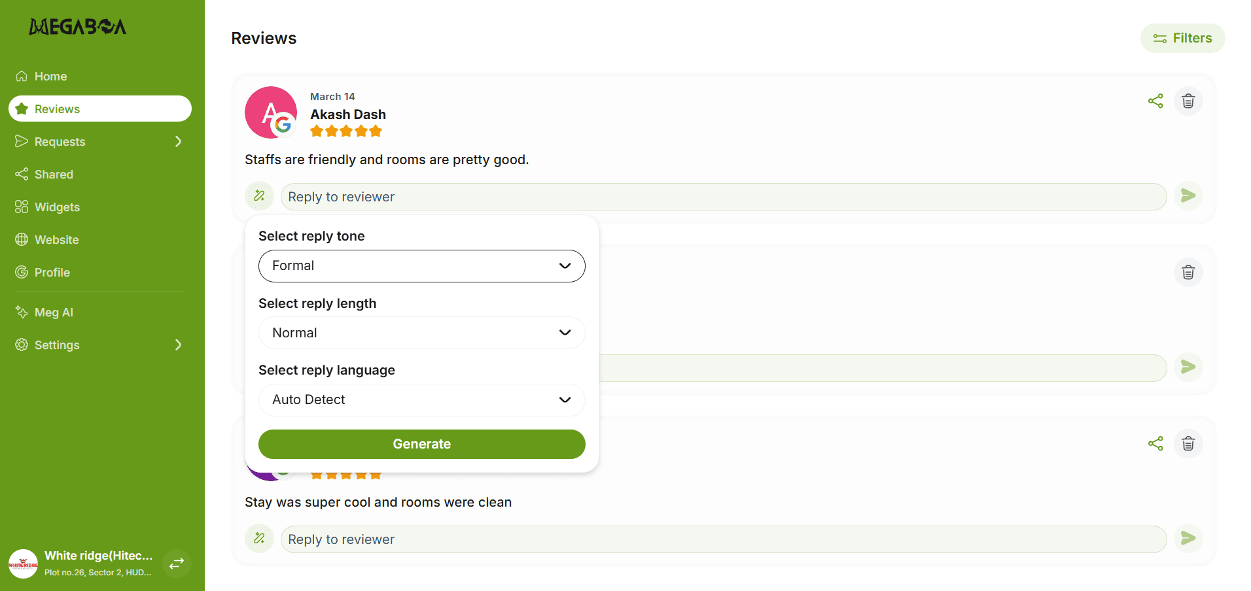1251x591 pixels.
Task: Share the Akash Dash review
Action: [x=1155, y=101]
